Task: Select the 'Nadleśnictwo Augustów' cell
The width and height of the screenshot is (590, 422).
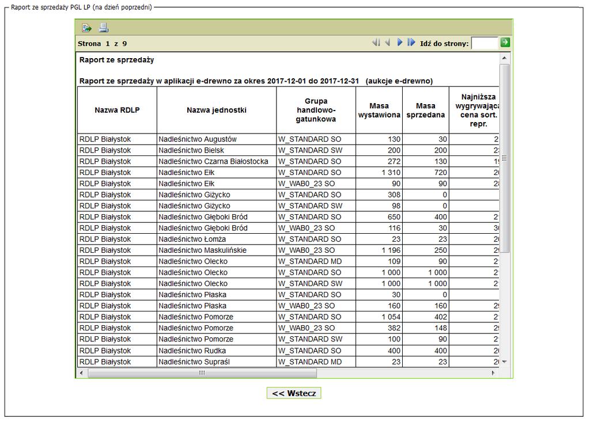Action: coord(217,139)
